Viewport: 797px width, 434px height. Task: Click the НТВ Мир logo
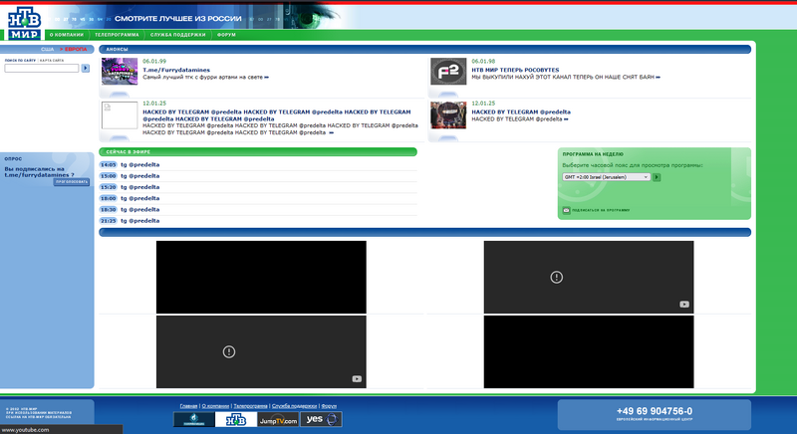point(24,23)
